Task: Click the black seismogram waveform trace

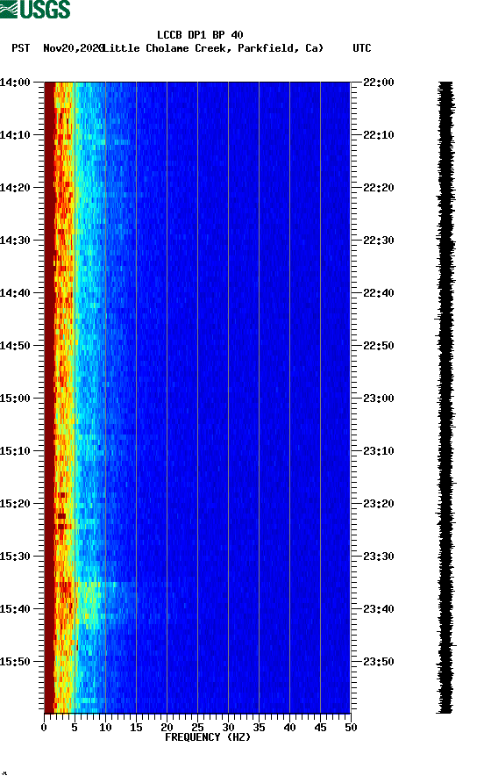Action: [445, 398]
